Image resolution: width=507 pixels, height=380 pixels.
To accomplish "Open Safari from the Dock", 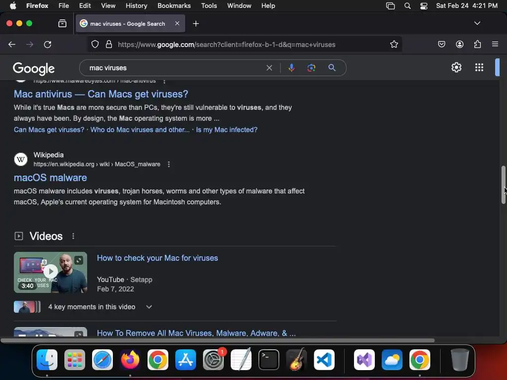I will coord(102,360).
